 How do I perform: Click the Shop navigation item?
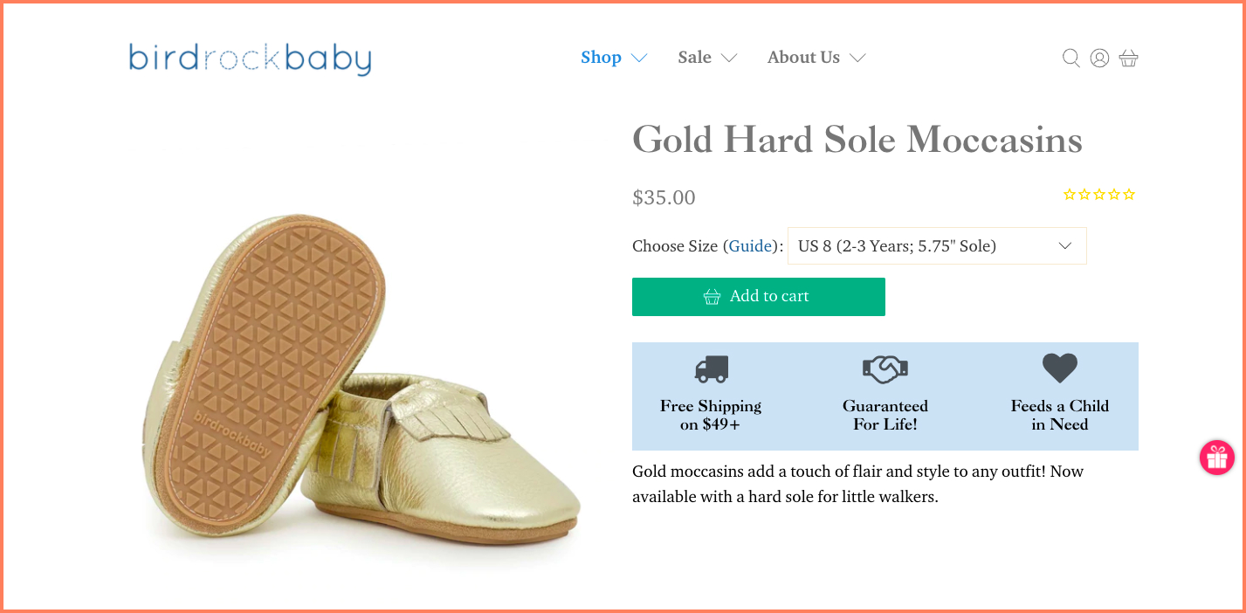[x=601, y=58]
